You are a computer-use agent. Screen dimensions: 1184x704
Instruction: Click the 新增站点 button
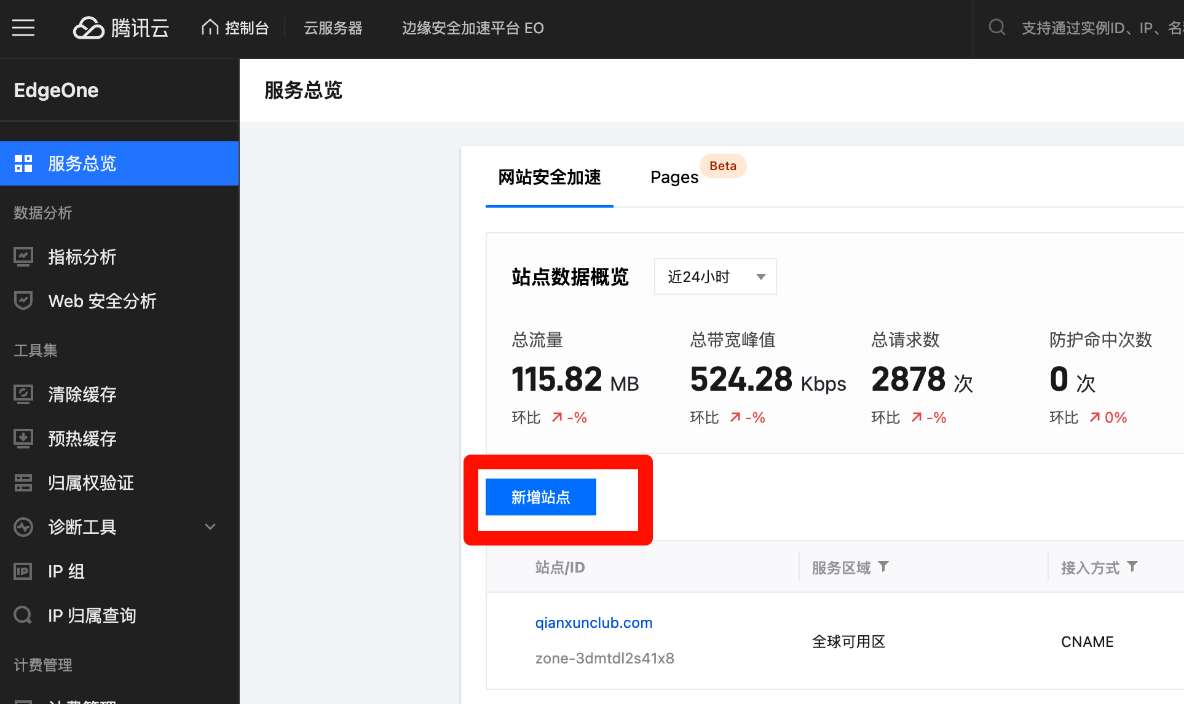point(540,497)
